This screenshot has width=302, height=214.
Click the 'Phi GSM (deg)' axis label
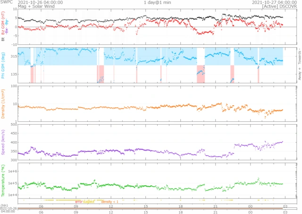[x=3, y=65]
